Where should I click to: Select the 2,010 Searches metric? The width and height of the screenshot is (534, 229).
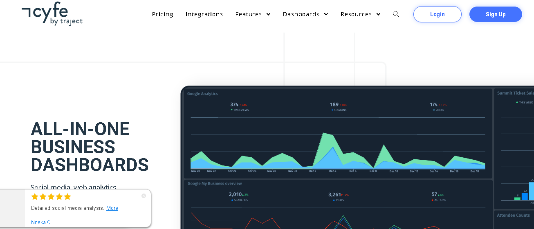click(239, 197)
